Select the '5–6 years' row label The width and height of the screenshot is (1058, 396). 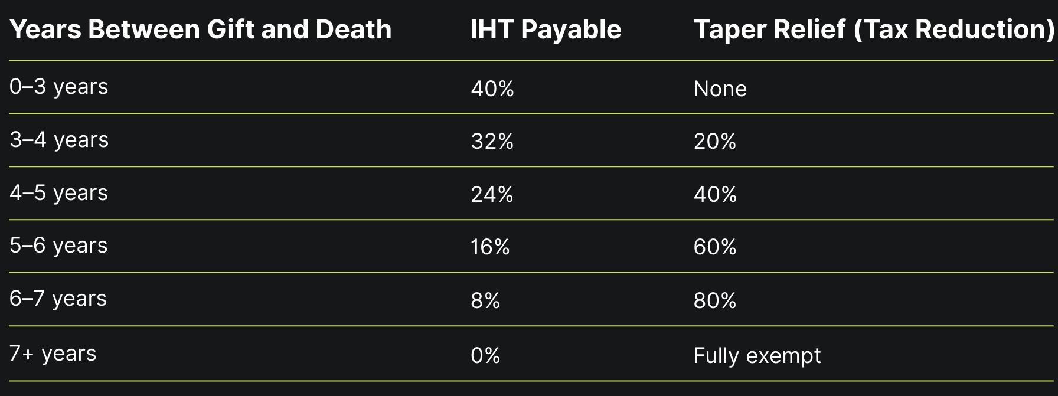58,246
